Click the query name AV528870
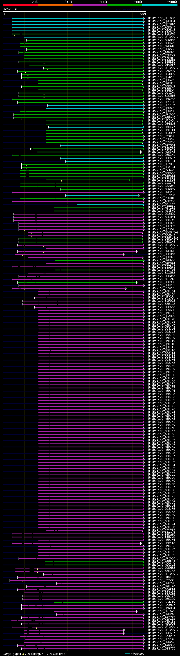180x656 pixels. coord(10,9)
